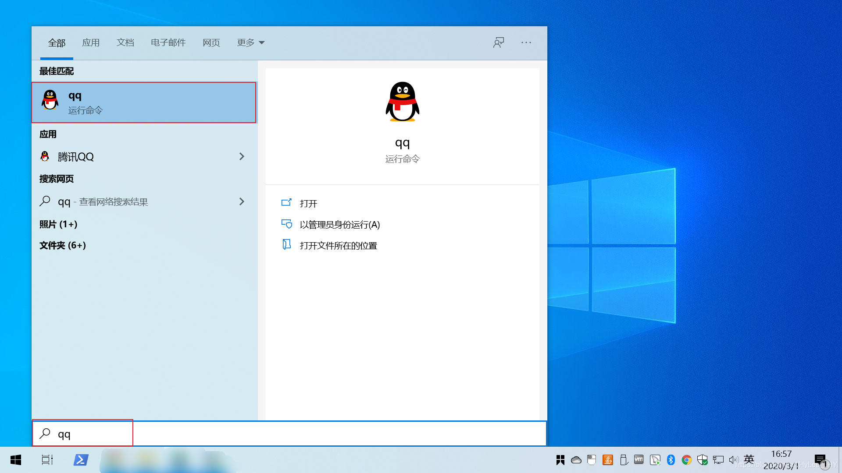Click the black bookmark tray icon

(x=560, y=460)
